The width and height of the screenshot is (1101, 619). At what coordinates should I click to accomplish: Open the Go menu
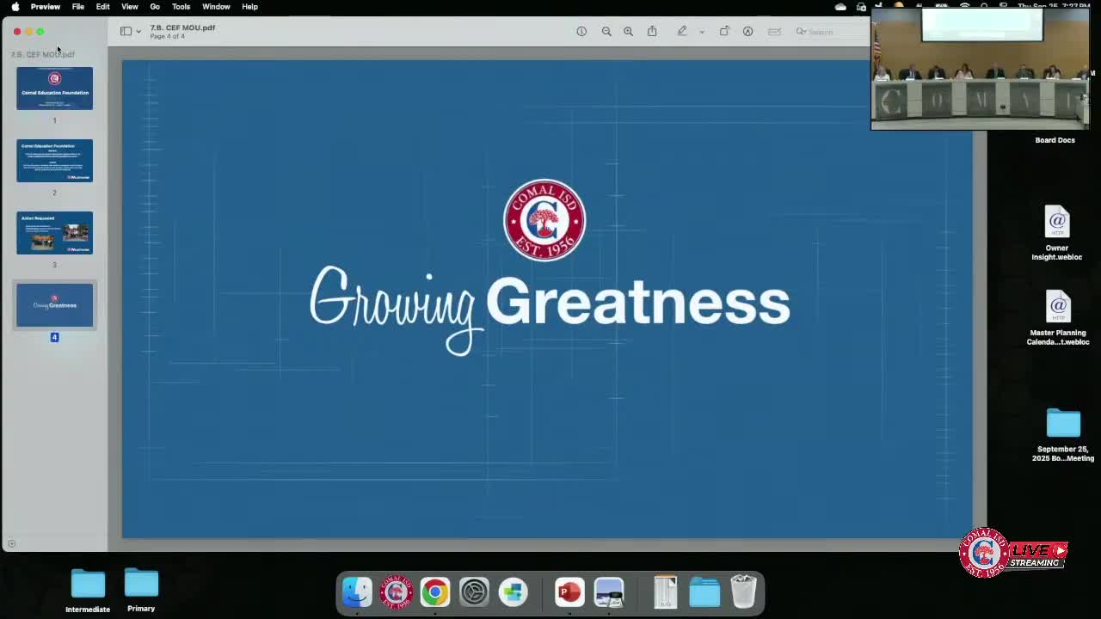[x=155, y=7]
